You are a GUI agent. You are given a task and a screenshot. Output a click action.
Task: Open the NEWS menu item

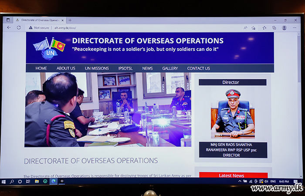(147, 68)
